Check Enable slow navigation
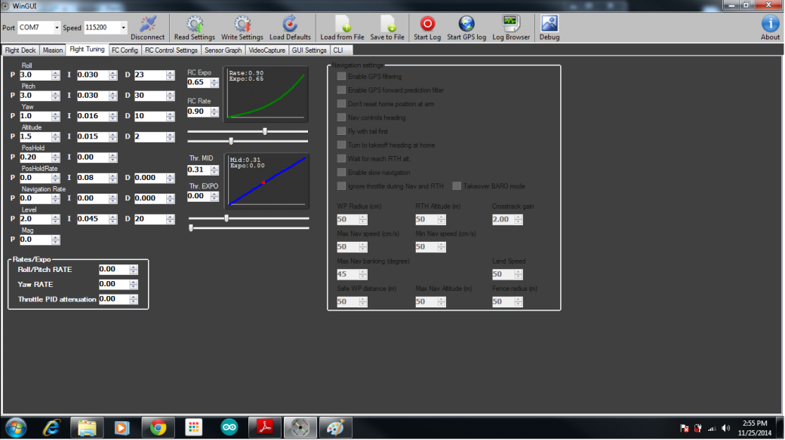The width and height of the screenshot is (785, 440). pos(342,173)
